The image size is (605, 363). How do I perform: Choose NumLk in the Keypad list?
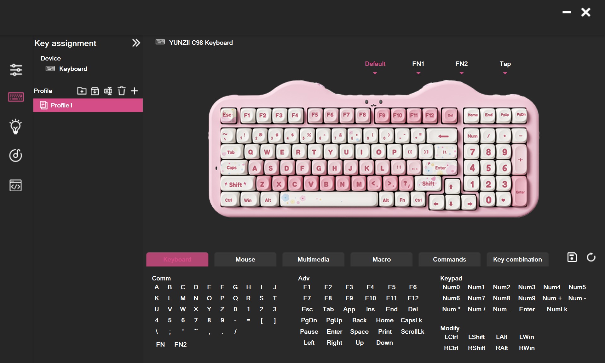(557, 309)
